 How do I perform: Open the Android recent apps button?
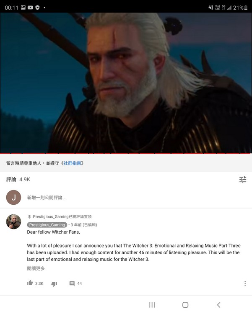tap(152, 305)
